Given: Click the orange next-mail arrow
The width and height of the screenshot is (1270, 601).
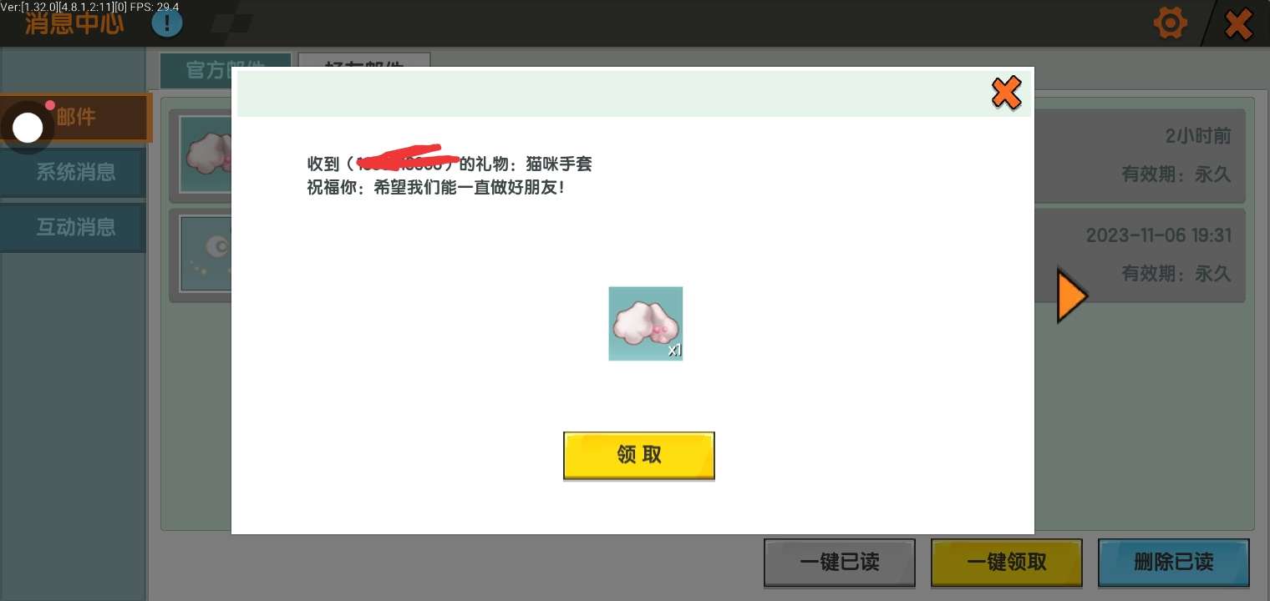Looking at the screenshot, I should click(x=1071, y=295).
